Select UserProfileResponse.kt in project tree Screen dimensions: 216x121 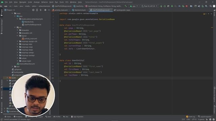(x=31, y=25)
